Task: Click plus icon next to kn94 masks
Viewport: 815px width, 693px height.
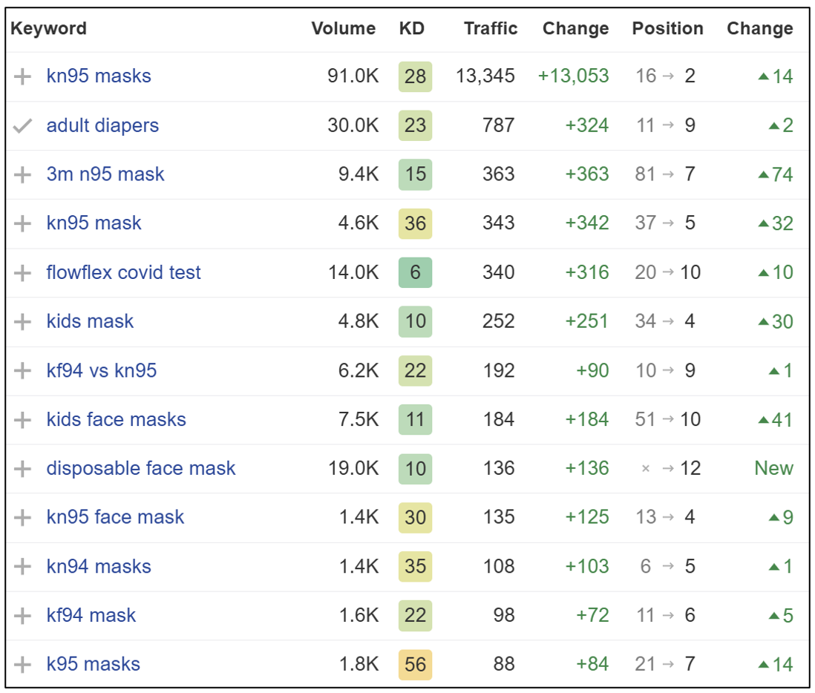Action: tap(23, 566)
